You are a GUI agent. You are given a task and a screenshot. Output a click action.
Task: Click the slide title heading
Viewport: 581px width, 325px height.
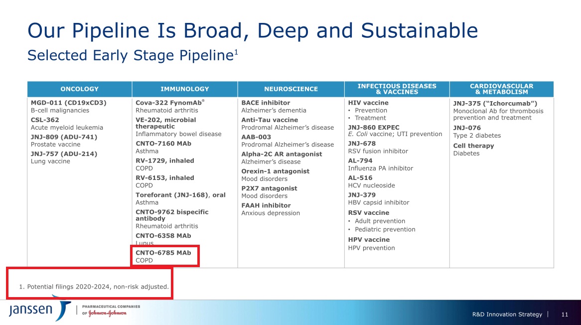point(253,31)
